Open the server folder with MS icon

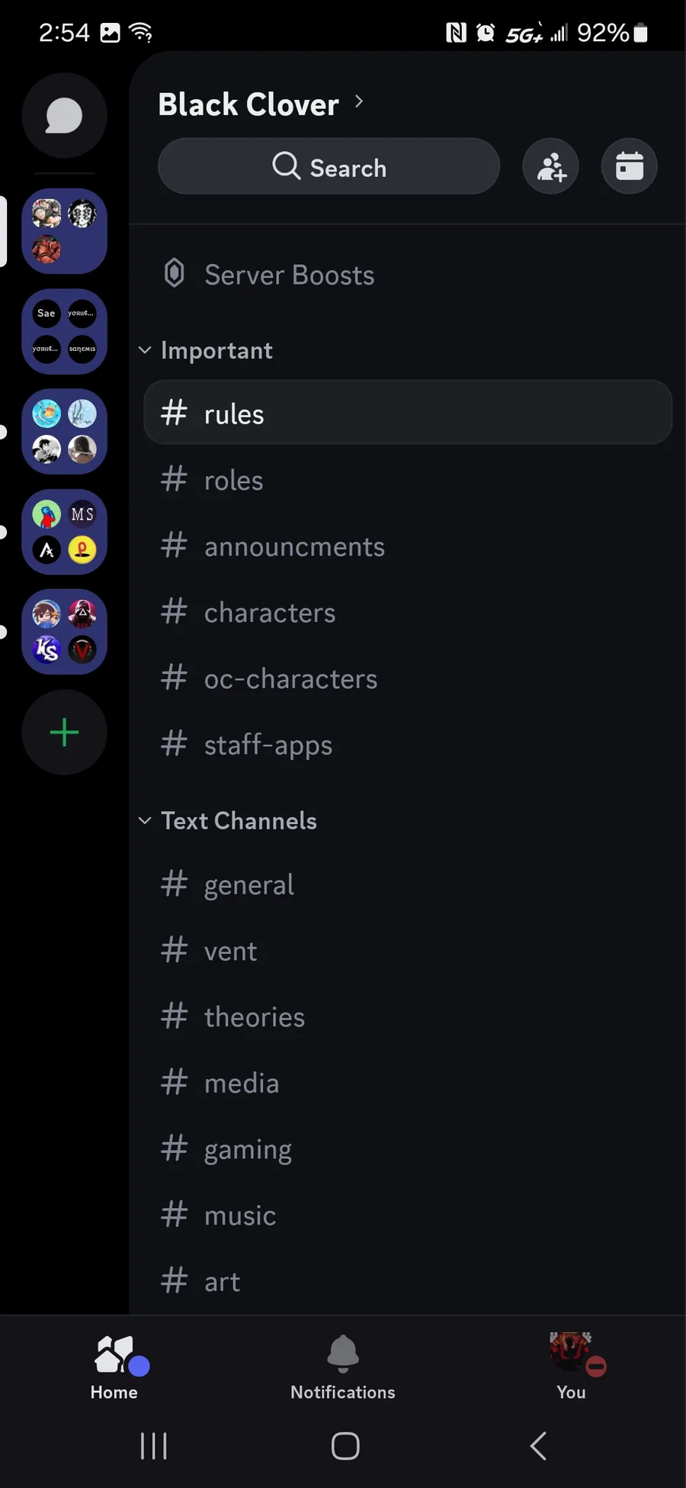(x=64, y=532)
